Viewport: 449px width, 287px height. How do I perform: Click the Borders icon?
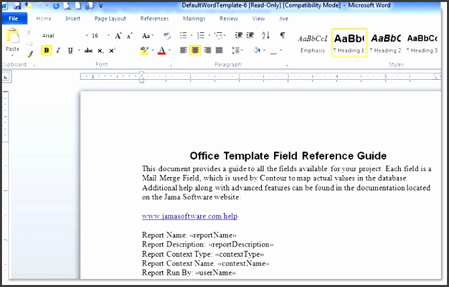coord(273,51)
